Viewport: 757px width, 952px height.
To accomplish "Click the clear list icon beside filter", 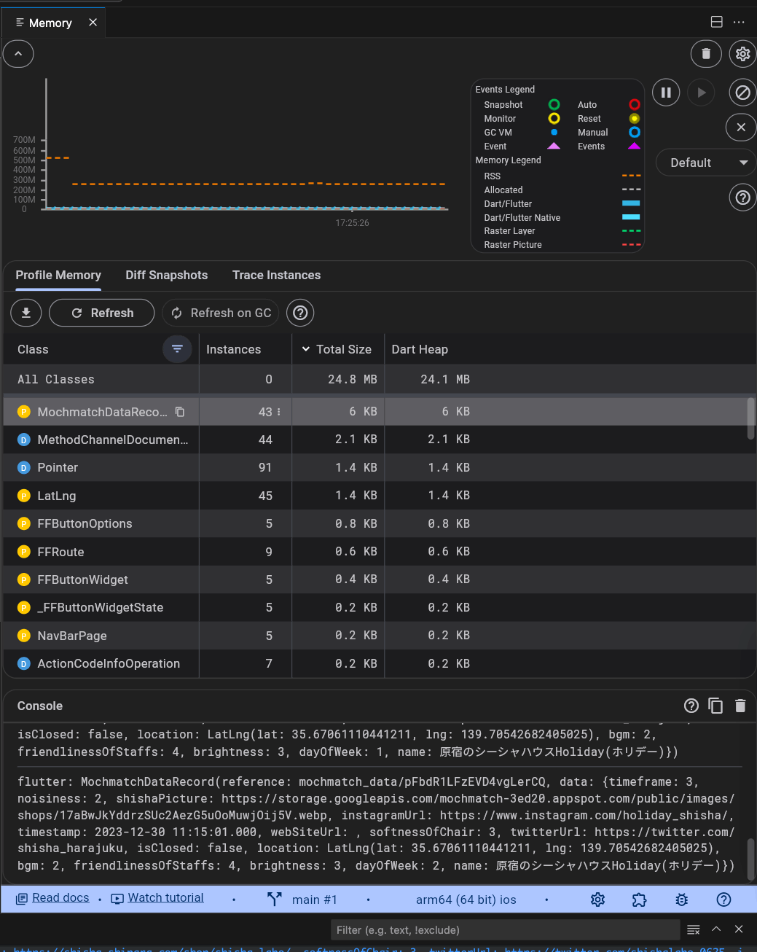I will point(694,929).
